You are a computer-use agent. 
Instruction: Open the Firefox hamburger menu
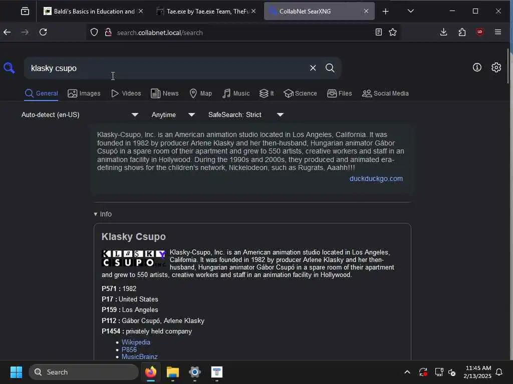point(498,32)
